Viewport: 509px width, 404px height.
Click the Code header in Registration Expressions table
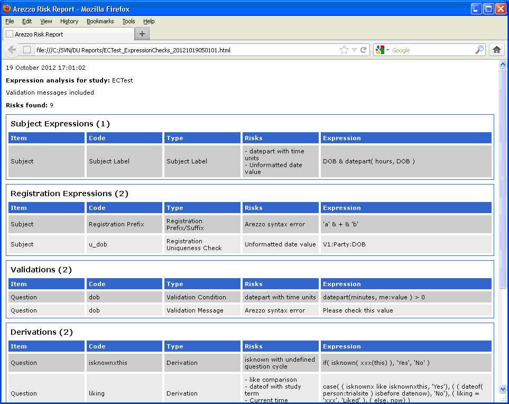pos(124,207)
